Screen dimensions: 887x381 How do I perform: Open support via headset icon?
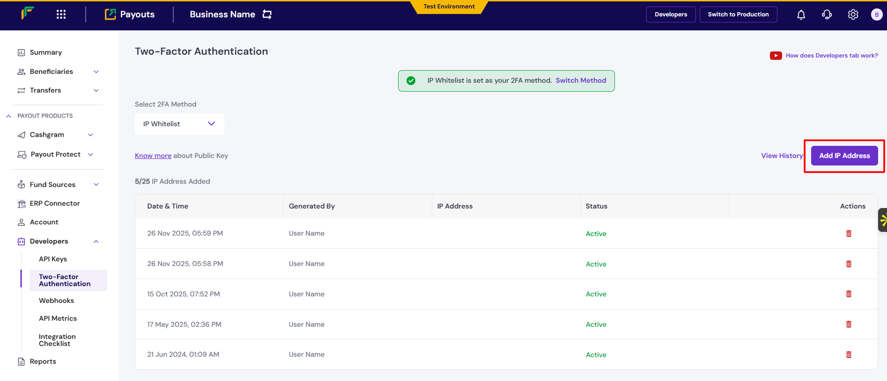(827, 15)
